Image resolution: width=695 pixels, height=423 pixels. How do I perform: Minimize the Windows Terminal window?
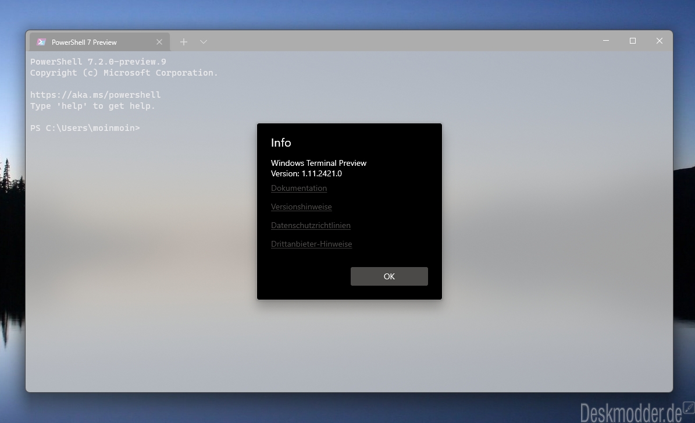[606, 41]
